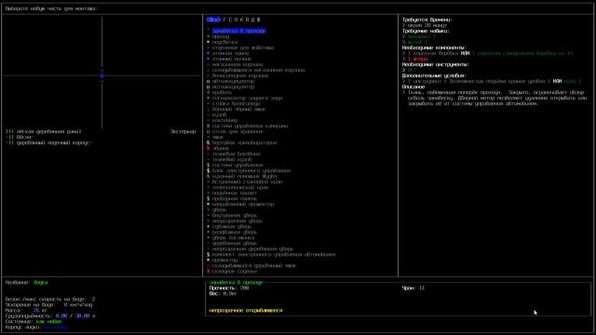This screenshot has height=335, width=596.
Task: Switch to the 'С' category tab
Action: pos(230,20)
